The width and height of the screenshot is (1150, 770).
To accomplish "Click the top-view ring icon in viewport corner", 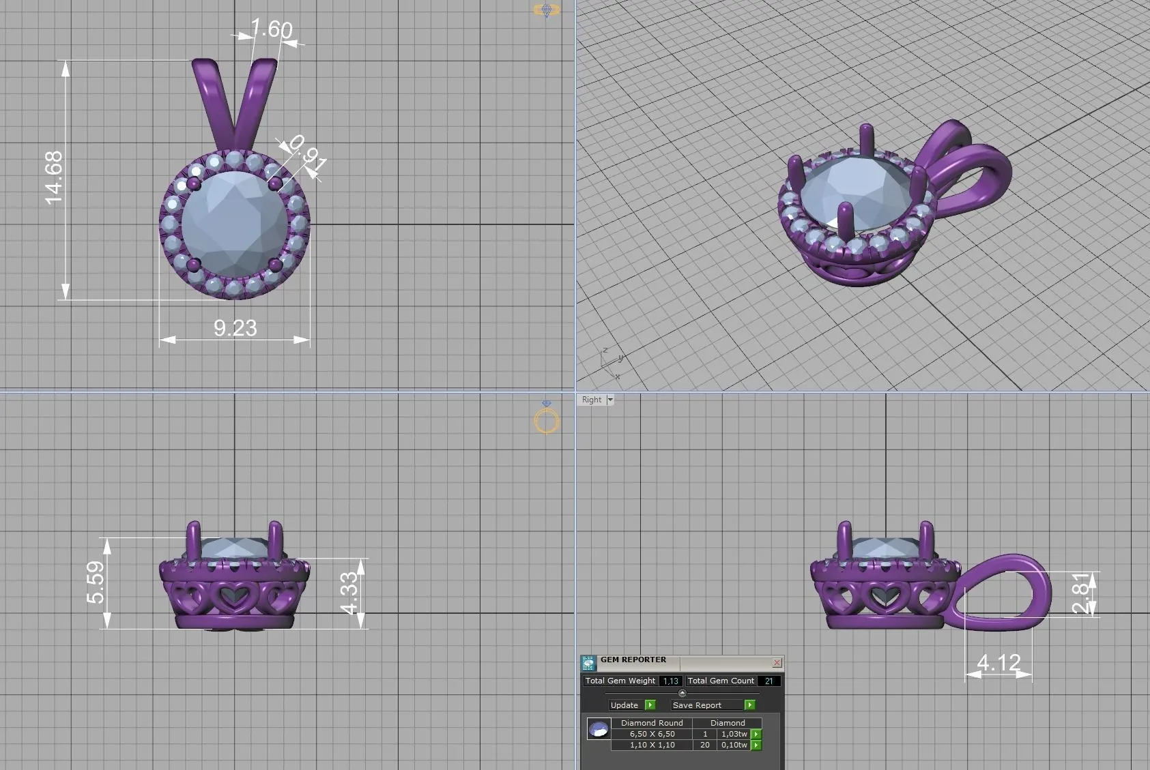I will click(546, 10).
